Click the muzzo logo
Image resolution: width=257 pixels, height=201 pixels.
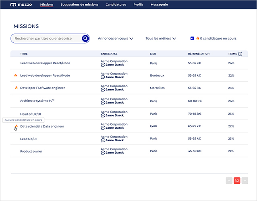click(21, 4)
